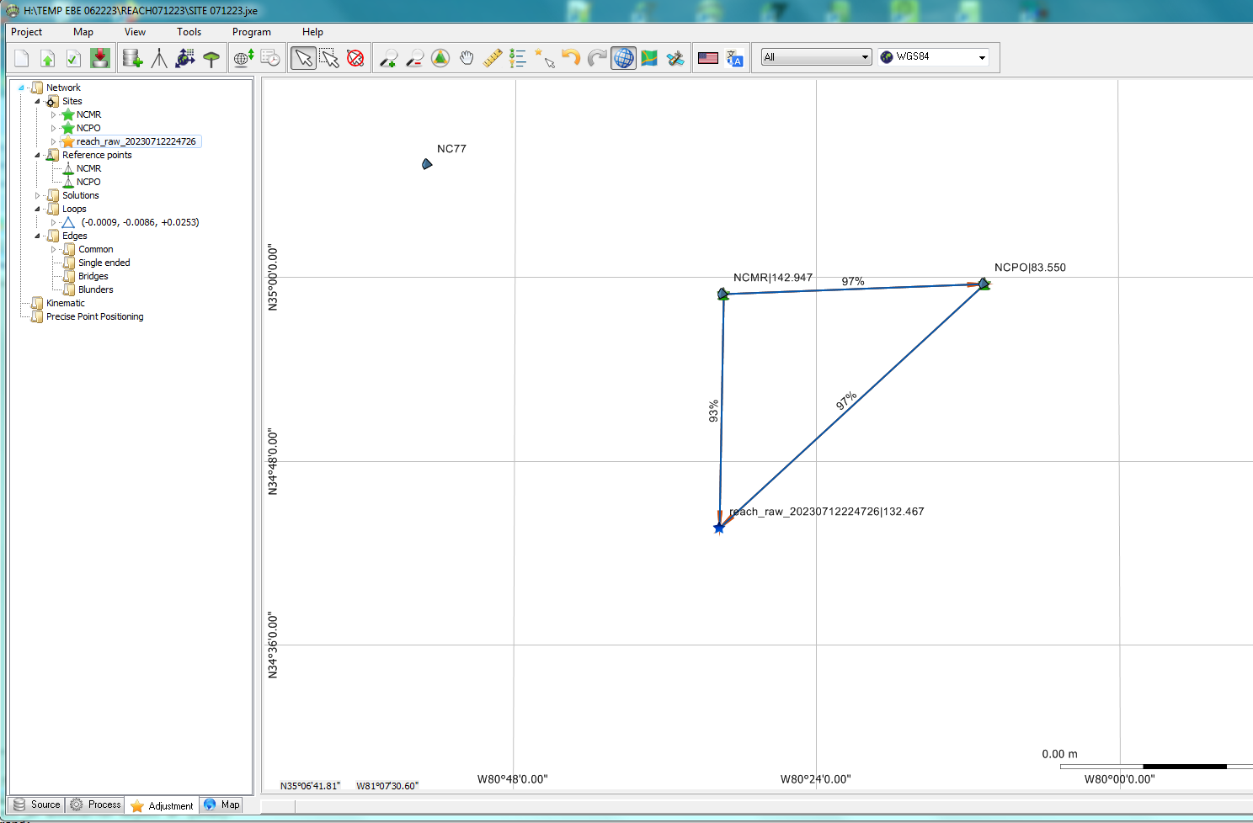Click the green antenna point icon
Image resolution: width=1253 pixels, height=823 pixels.
click(211, 58)
